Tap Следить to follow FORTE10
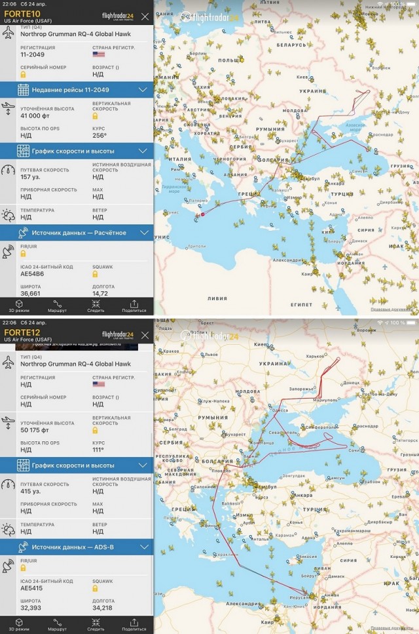Viewport: 419px width, 634px height. [x=96, y=306]
